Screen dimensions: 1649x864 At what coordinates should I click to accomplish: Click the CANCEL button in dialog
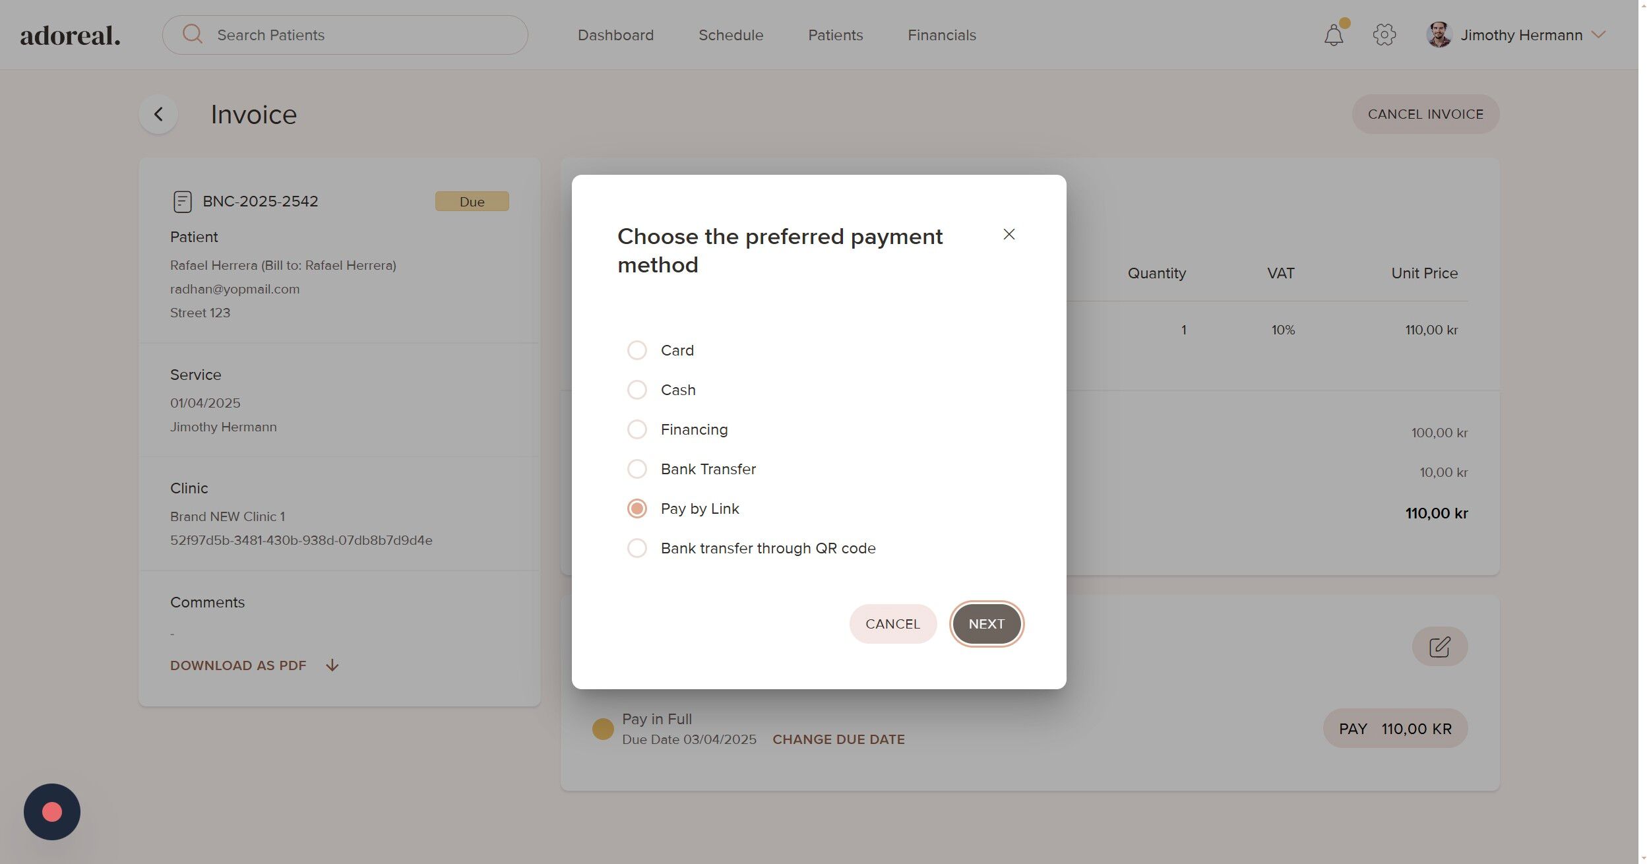click(892, 624)
